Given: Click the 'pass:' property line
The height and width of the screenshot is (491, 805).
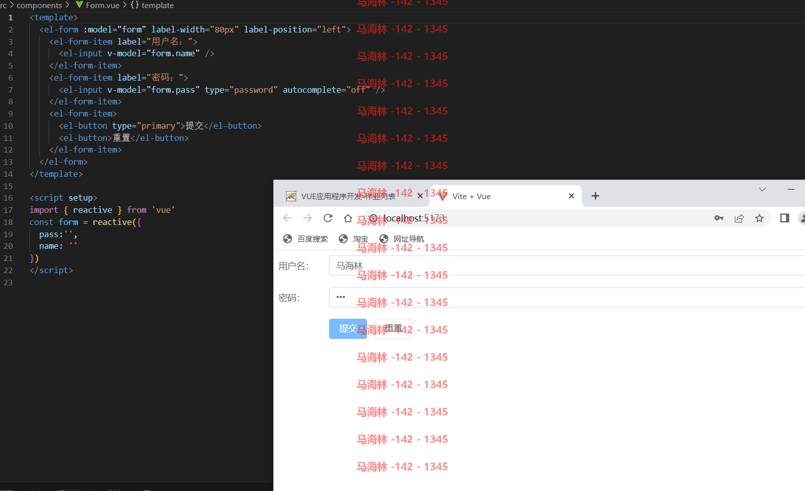Looking at the screenshot, I should coord(58,234).
